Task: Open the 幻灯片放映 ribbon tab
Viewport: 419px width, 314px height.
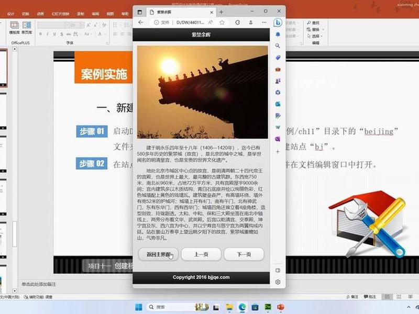Action: [x=60, y=14]
